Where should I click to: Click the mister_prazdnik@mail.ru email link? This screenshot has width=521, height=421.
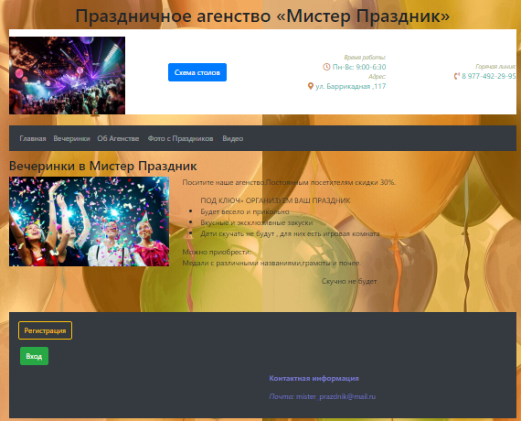pos(335,396)
